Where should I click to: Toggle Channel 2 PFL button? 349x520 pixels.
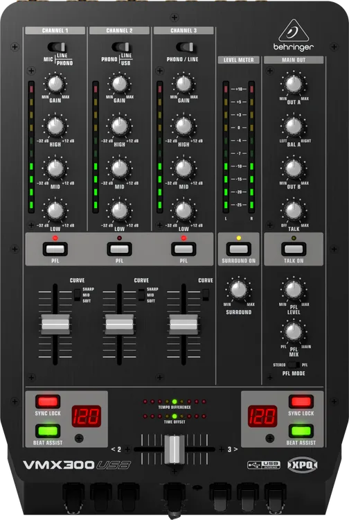point(120,249)
